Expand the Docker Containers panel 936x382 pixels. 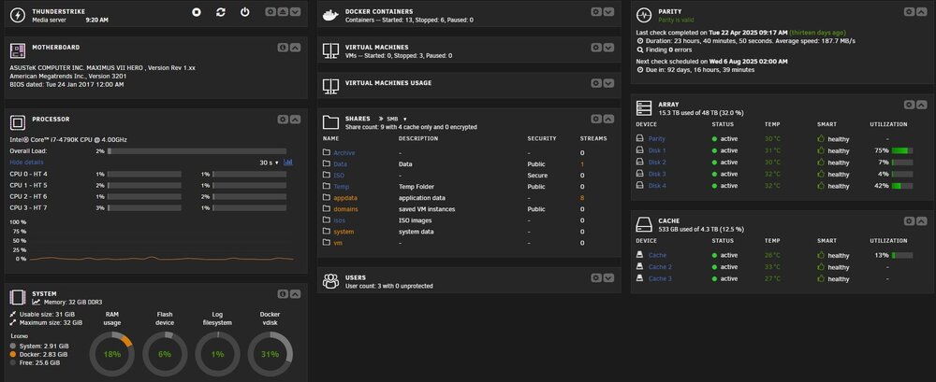pyautogui.click(x=608, y=12)
